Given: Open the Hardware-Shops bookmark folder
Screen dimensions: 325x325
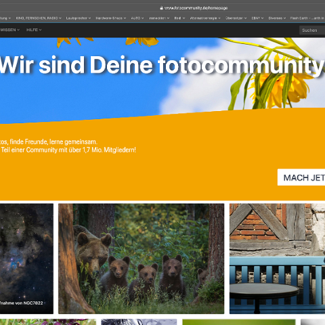Looking at the screenshot, I should pyautogui.click(x=110, y=18).
